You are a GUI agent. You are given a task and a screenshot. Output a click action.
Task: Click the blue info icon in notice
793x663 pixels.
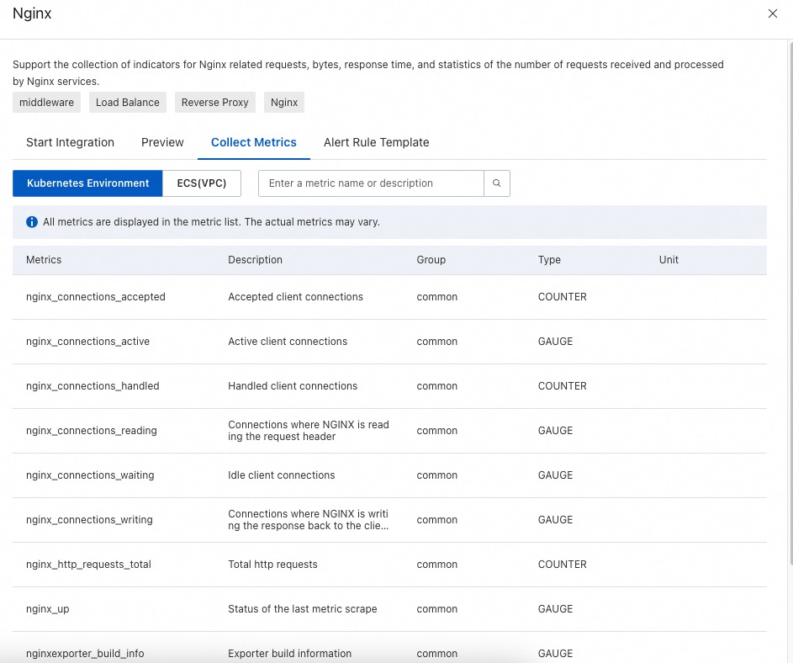pos(32,222)
